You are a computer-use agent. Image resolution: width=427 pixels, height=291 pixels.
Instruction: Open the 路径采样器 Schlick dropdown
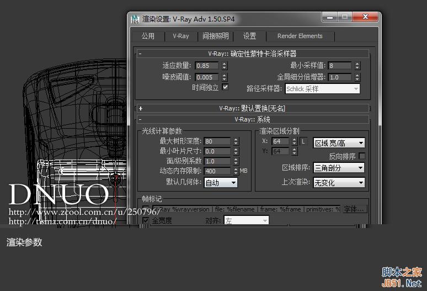point(322,89)
